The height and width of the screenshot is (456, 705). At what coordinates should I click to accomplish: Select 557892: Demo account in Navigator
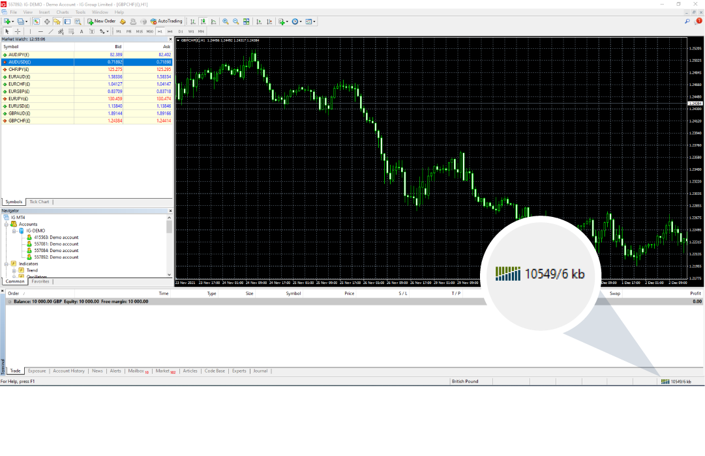pyautogui.click(x=56, y=257)
